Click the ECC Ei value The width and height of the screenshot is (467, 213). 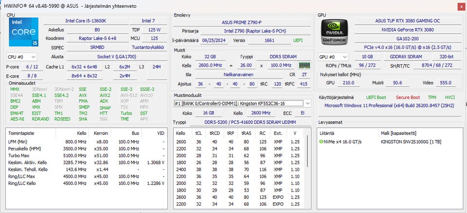tap(302, 113)
